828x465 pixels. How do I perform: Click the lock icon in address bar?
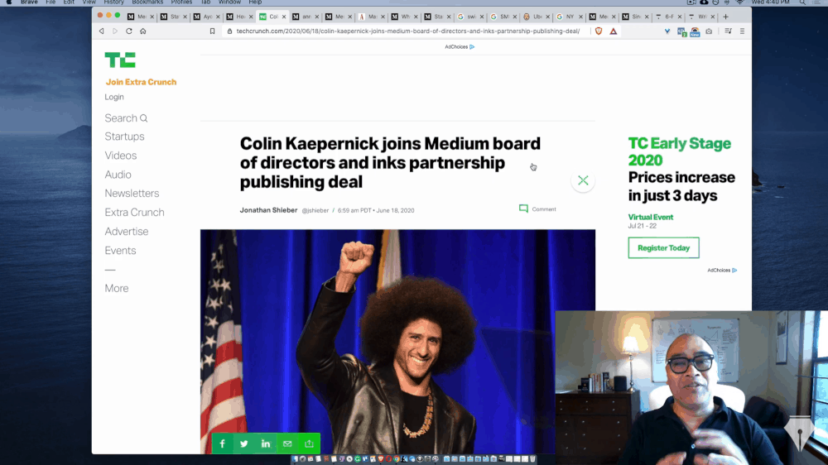coord(229,31)
